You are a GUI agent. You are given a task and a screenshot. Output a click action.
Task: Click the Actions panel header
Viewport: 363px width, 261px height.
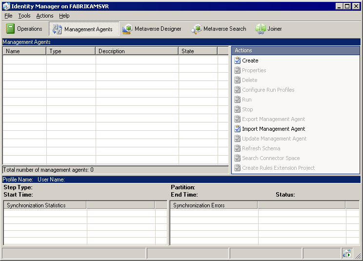click(x=296, y=50)
